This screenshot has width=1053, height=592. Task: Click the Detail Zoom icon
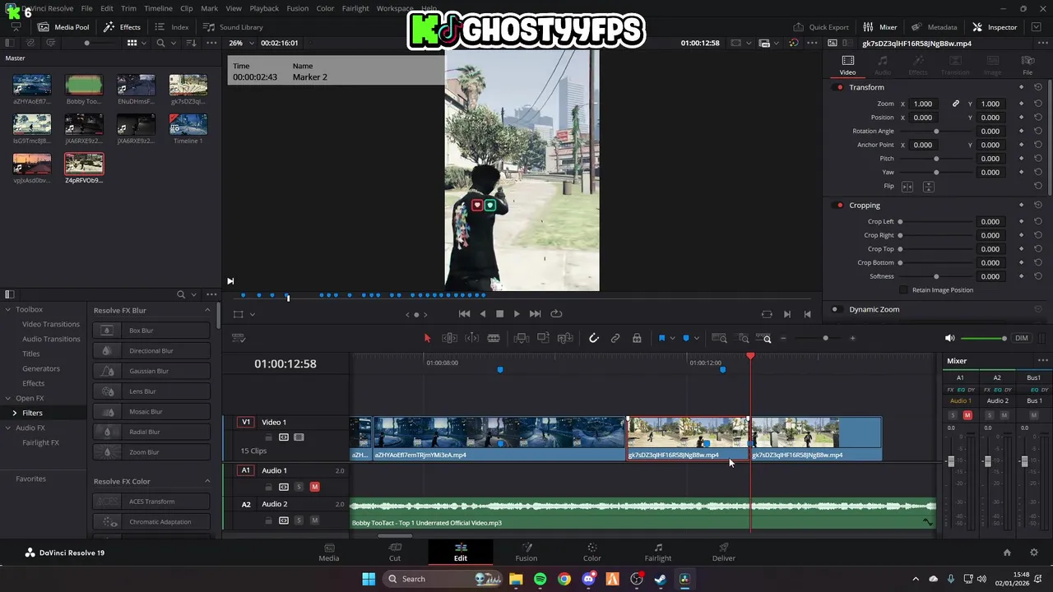click(744, 338)
